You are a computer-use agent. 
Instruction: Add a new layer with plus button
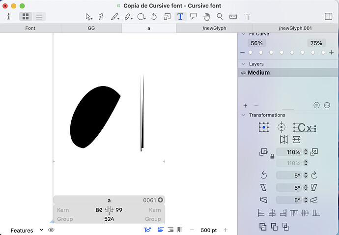click(245, 105)
